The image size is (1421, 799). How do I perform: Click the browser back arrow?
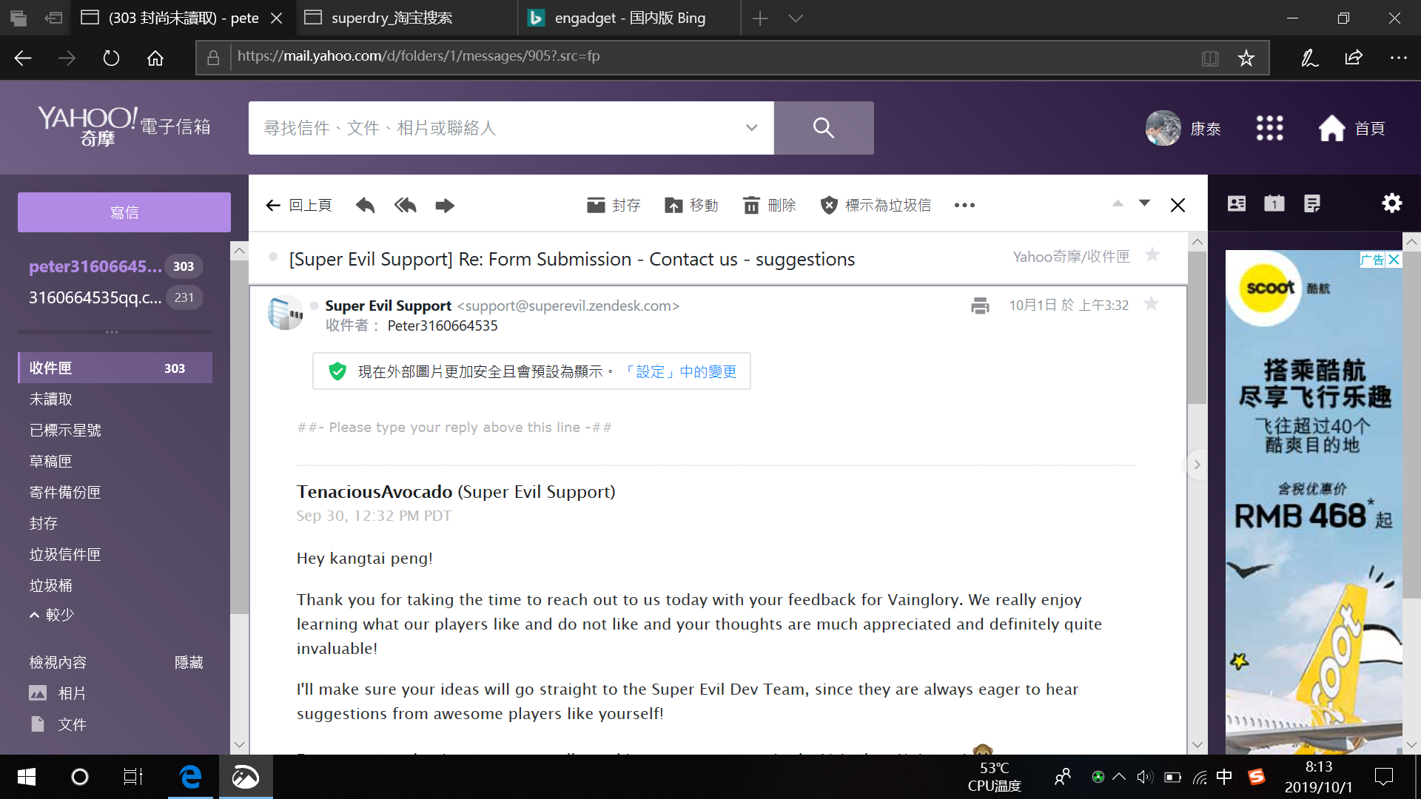23,58
